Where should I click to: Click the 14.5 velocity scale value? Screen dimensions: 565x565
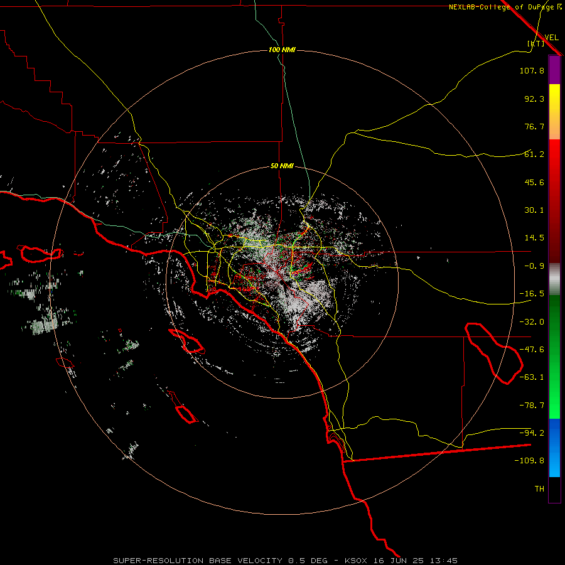click(x=534, y=238)
